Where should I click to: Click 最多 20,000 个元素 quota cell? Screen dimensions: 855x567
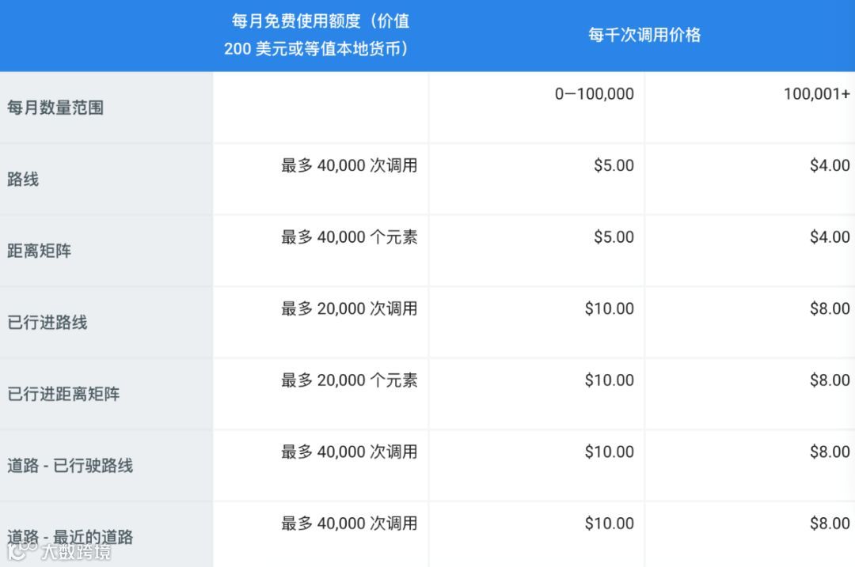pos(349,380)
